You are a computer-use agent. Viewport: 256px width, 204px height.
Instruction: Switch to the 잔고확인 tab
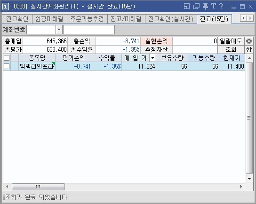click(x=17, y=19)
